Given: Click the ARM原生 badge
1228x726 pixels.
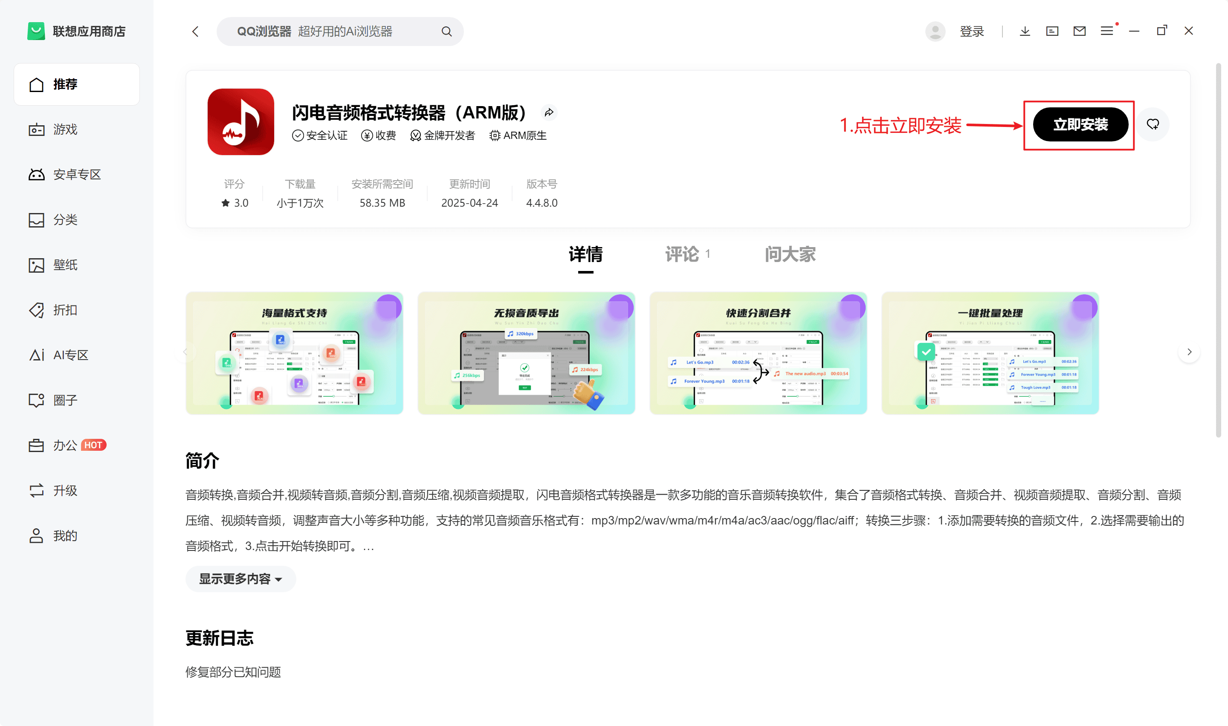Looking at the screenshot, I should [518, 135].
